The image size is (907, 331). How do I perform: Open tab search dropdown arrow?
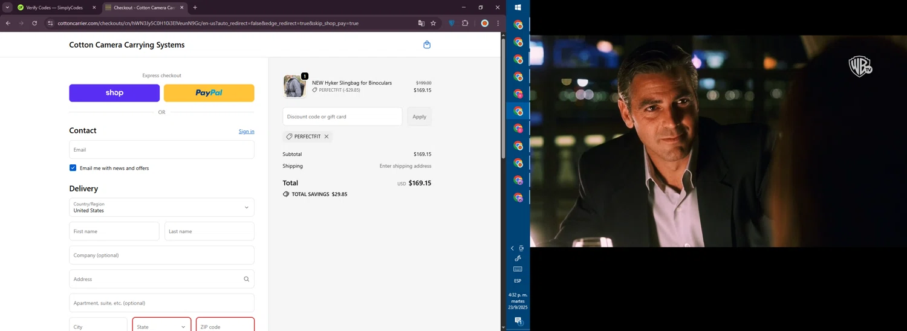point(7,8)
